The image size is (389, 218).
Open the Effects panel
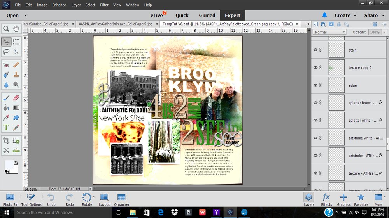(326, 200)
